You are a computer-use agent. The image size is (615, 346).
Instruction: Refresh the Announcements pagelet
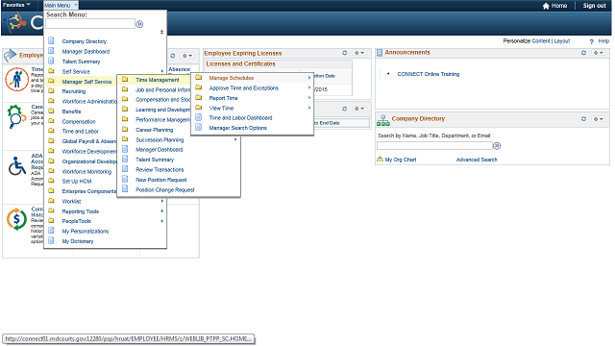click(x=583, y=53)
